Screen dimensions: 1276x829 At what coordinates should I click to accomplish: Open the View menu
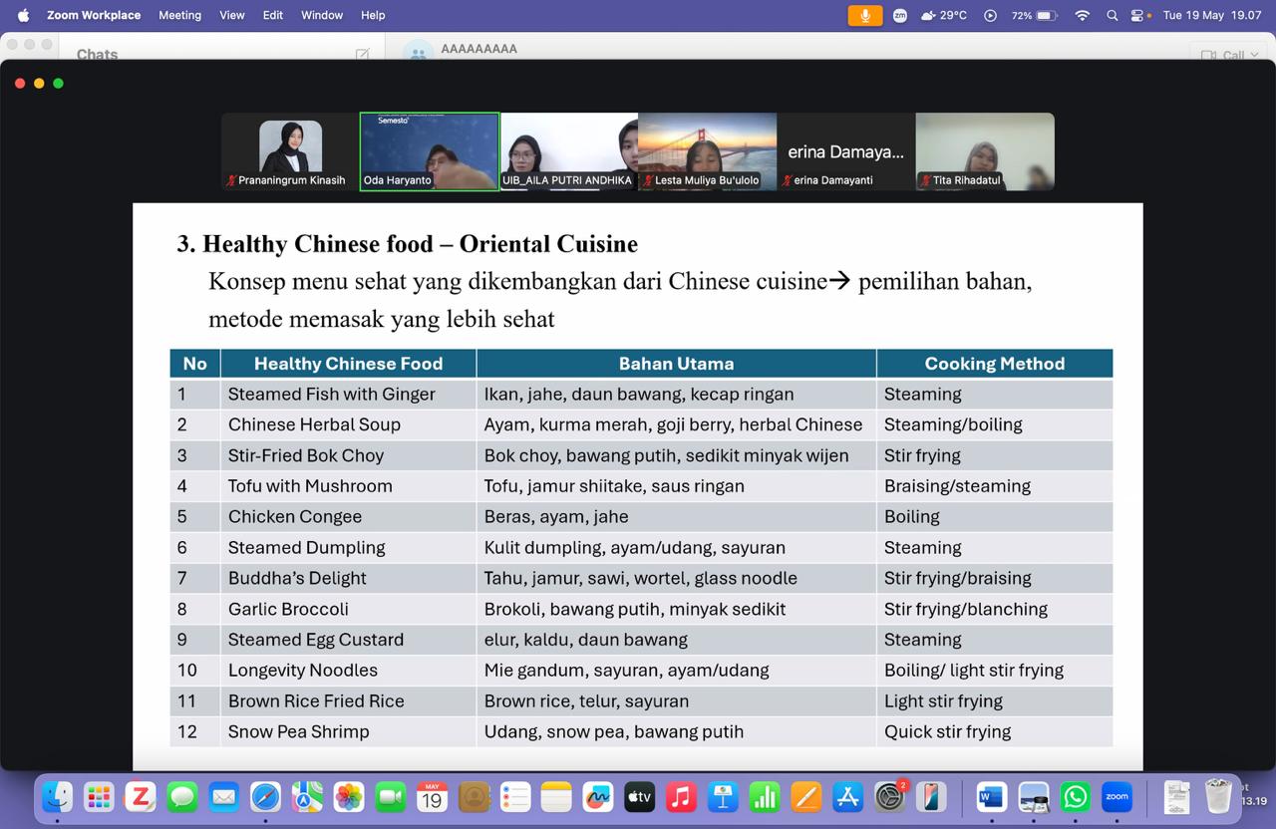pos(232,15)
